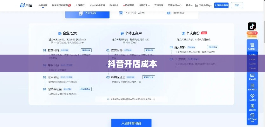
Task: Open the 抖音招商 nav tab
Action: pyautogui.click(x=43, y=5)
